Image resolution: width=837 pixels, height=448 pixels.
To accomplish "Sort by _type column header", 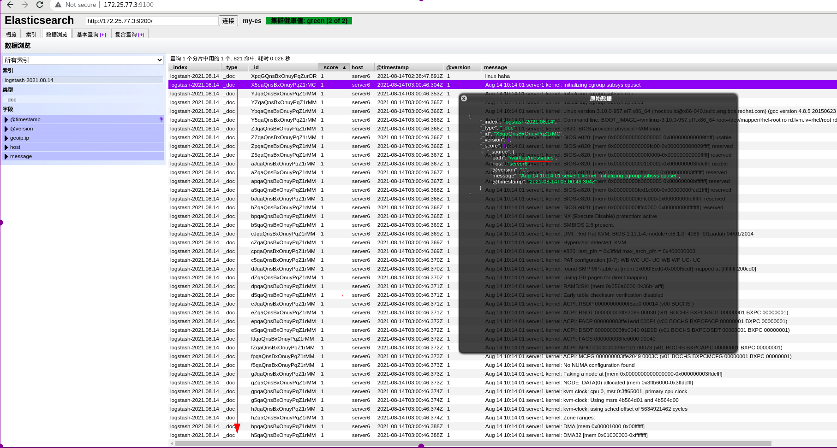I will [x=235, y=67].
